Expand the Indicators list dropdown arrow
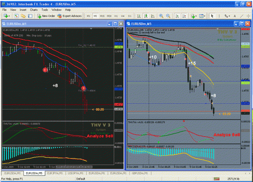253x182 pixels. click(196, 16)
